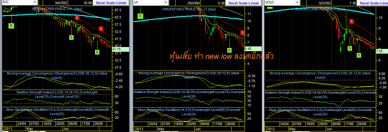
Task: Click the Slow Stochastics Oscillator label in GOLD panel
Action: click(320, 112)
